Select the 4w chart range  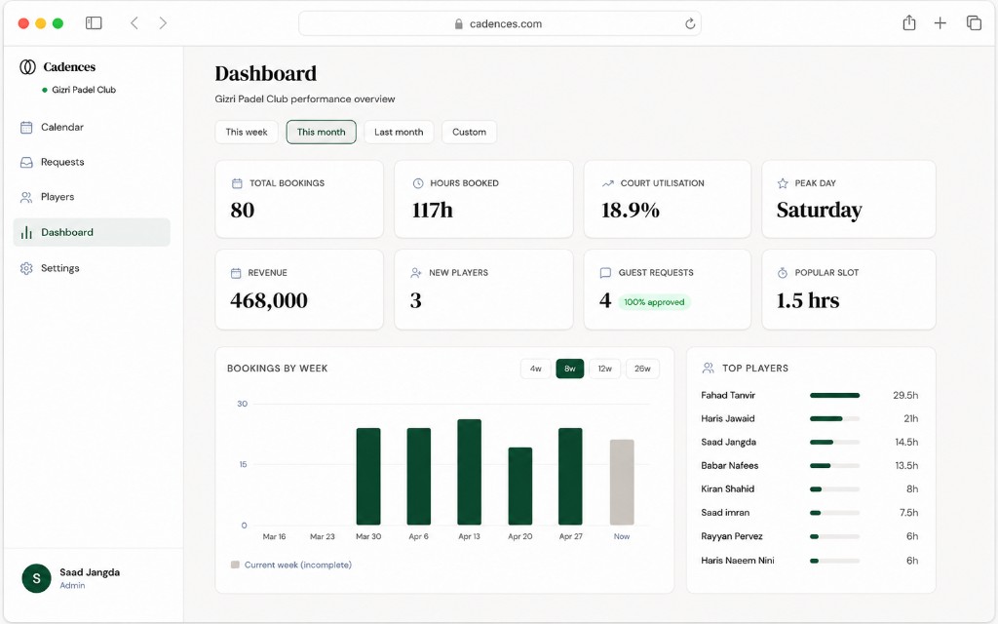tap(536, 369)
